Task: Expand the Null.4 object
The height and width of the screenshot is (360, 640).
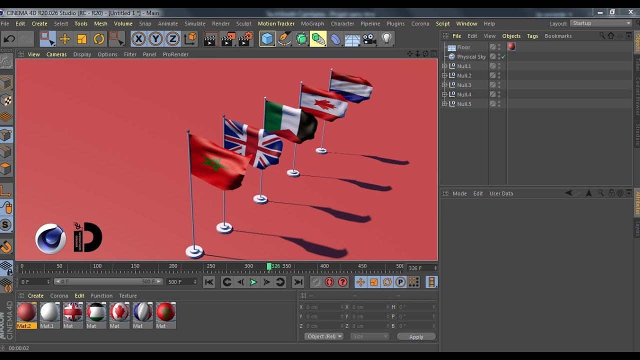Action: [444, 94]
